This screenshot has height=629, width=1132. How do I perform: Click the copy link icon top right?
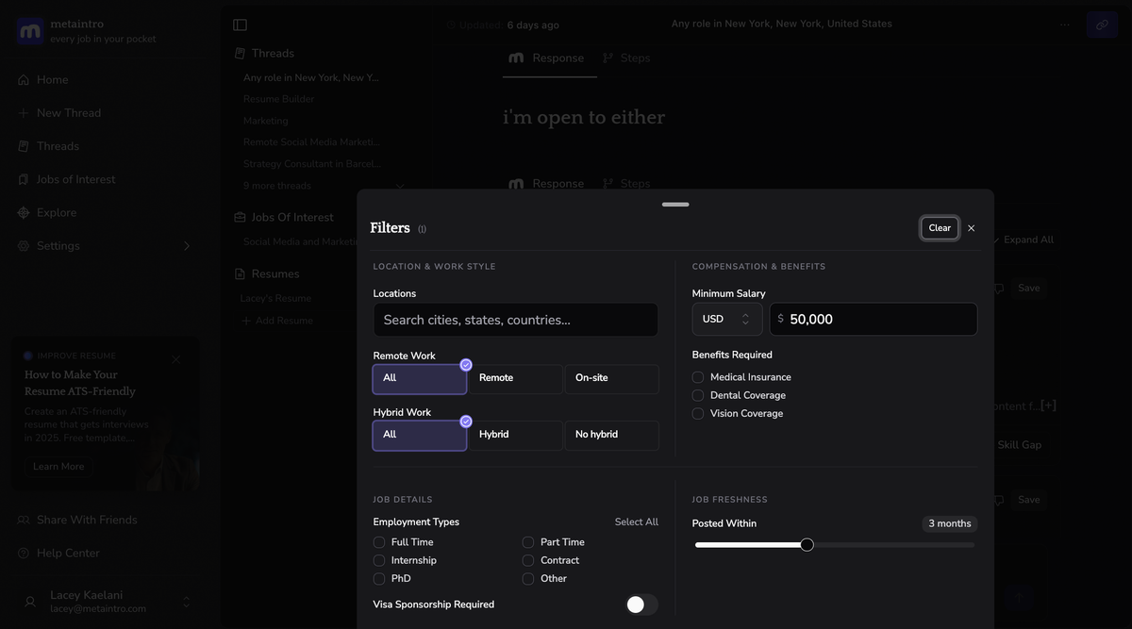click(x=1102, y=25)
